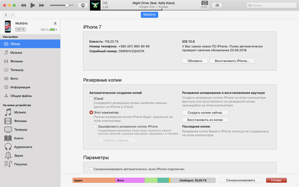Click the light green storage segment
299x187 pixels.
click(151, 180)
